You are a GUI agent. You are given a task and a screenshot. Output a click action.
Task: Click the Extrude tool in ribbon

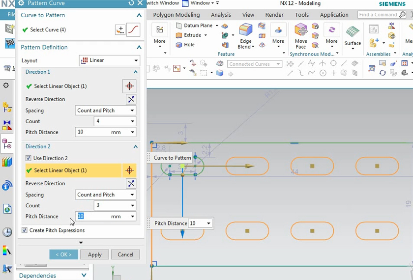(192, 35)
